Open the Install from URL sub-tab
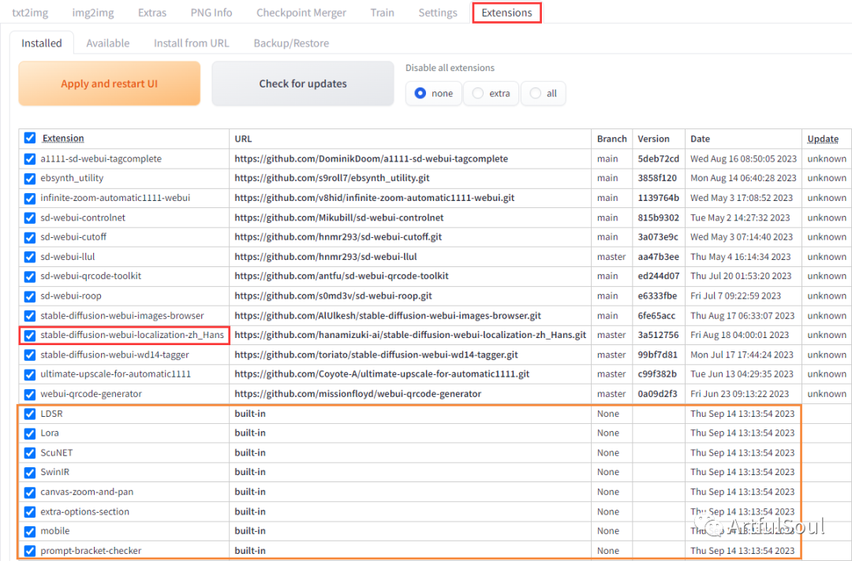This screenshot has width=852, height=561. (191, 43)
